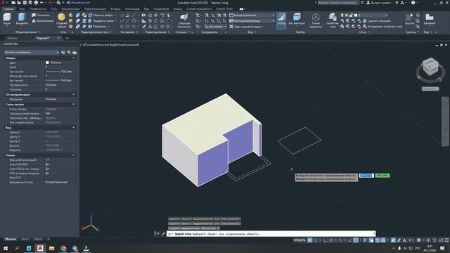Open the Output (Вывод) ribbon tab
This screenshot has height=253, width=450.
(x=178, y=9)
